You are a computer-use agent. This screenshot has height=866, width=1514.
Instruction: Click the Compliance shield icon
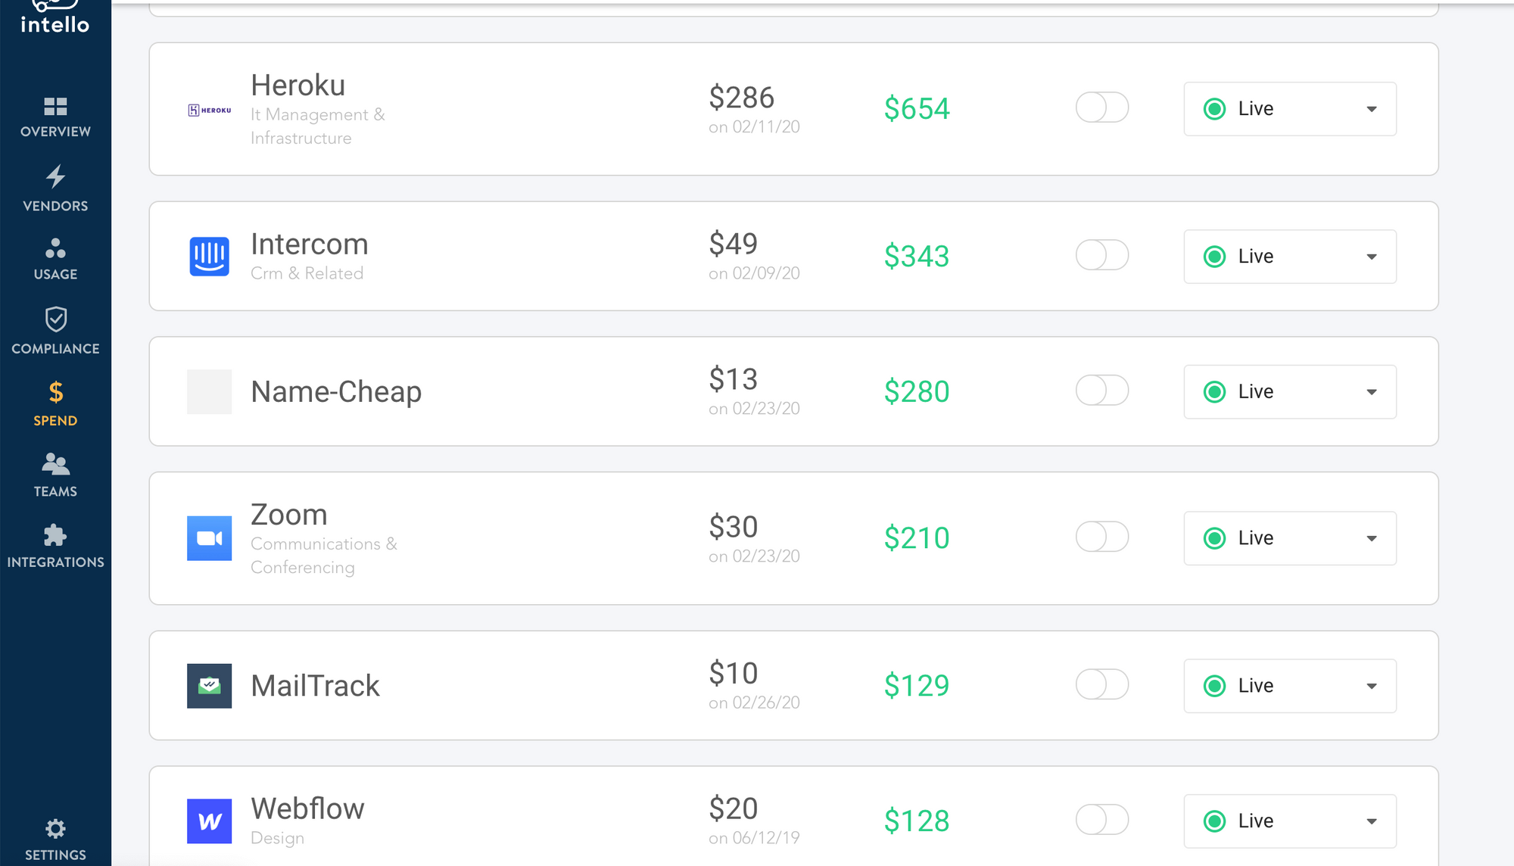point(55,319)
